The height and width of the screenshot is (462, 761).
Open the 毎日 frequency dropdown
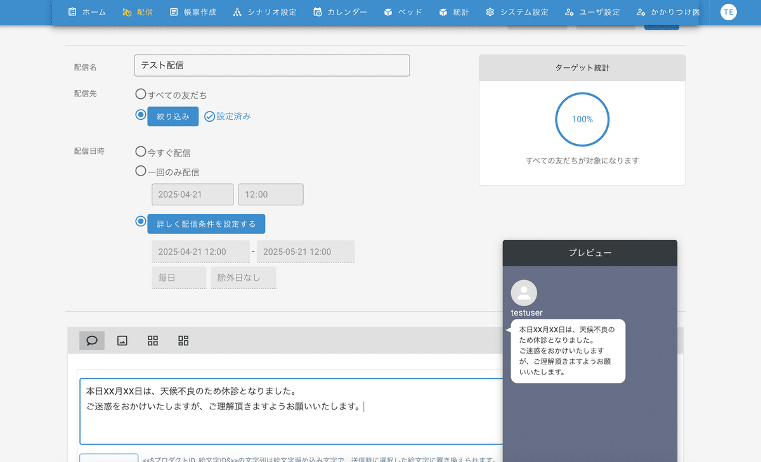179,278
